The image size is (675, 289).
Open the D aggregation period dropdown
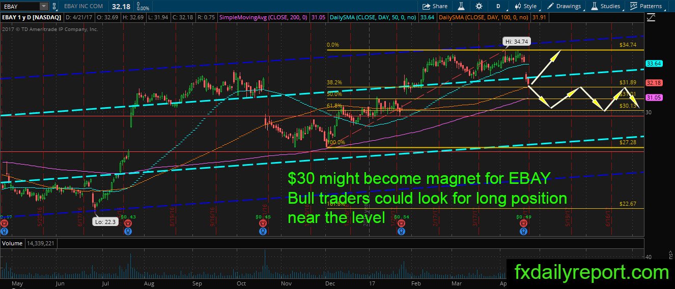tap(498, 6)
